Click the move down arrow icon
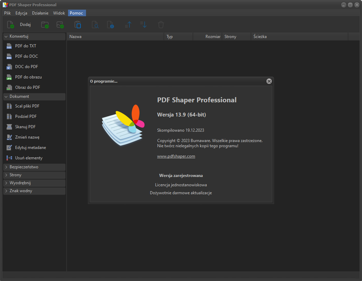 (x=143, y=25)
